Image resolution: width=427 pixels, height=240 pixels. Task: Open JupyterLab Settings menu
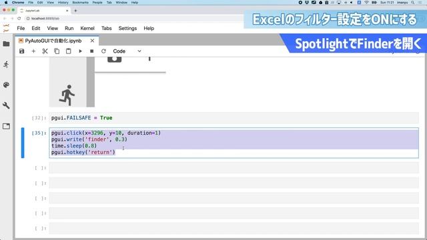pyautogui.click(x=127, y=28)
